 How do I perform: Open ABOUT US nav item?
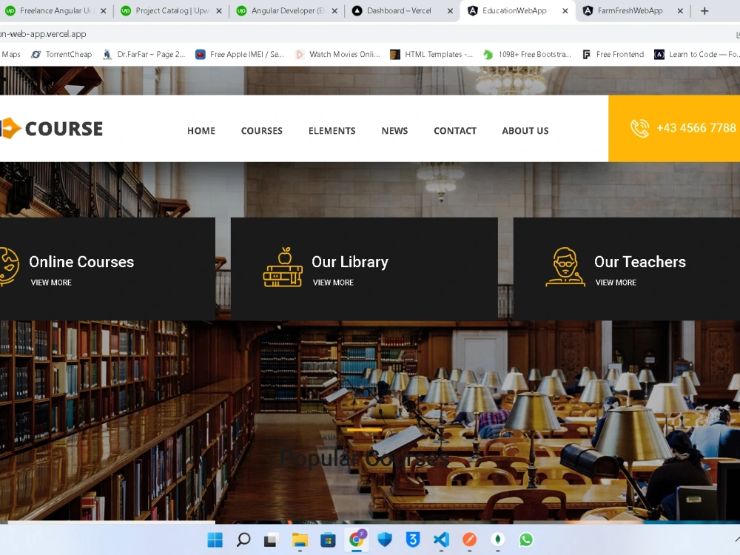pyautogui.click(x=525, y=131)
